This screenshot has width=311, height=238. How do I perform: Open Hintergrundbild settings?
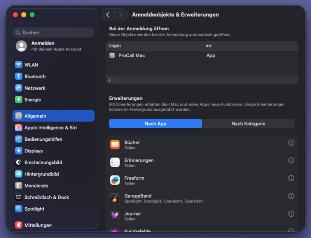pos(41,174)
